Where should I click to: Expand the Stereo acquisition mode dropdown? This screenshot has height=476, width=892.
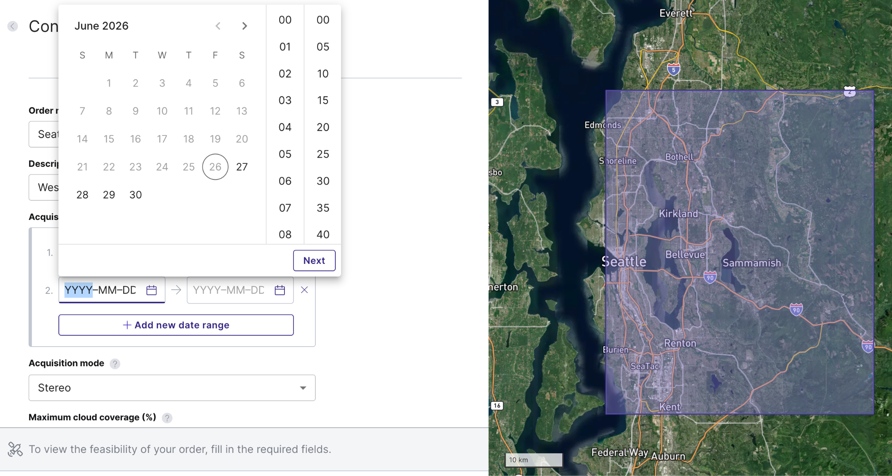[172, 388]
